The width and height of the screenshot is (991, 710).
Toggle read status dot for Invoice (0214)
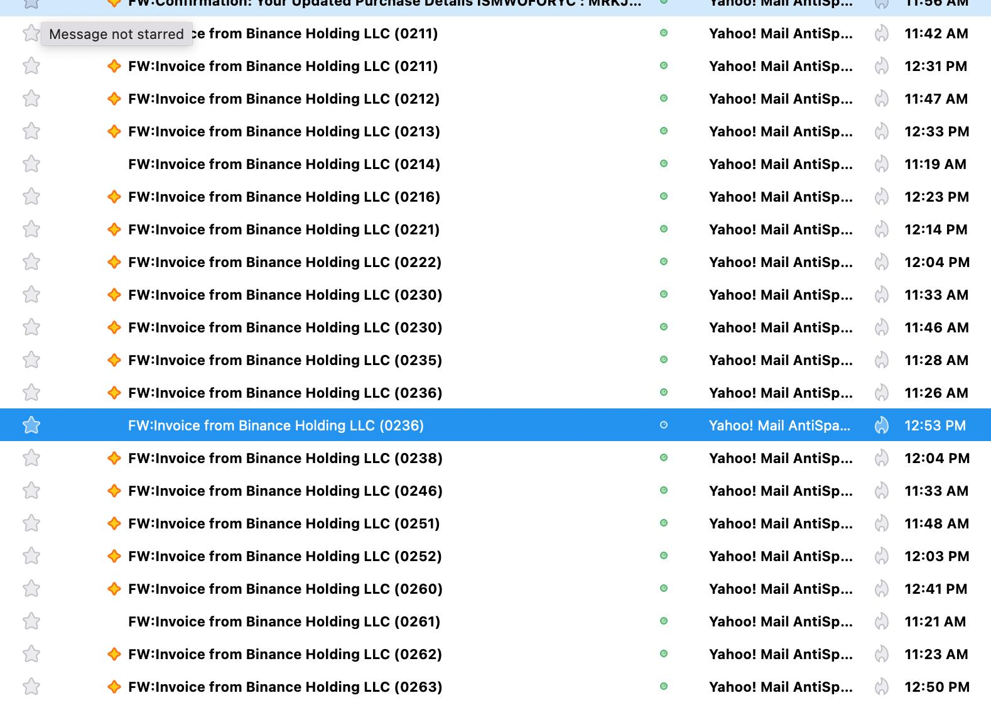pyautogui.click(x=664, y=164)
